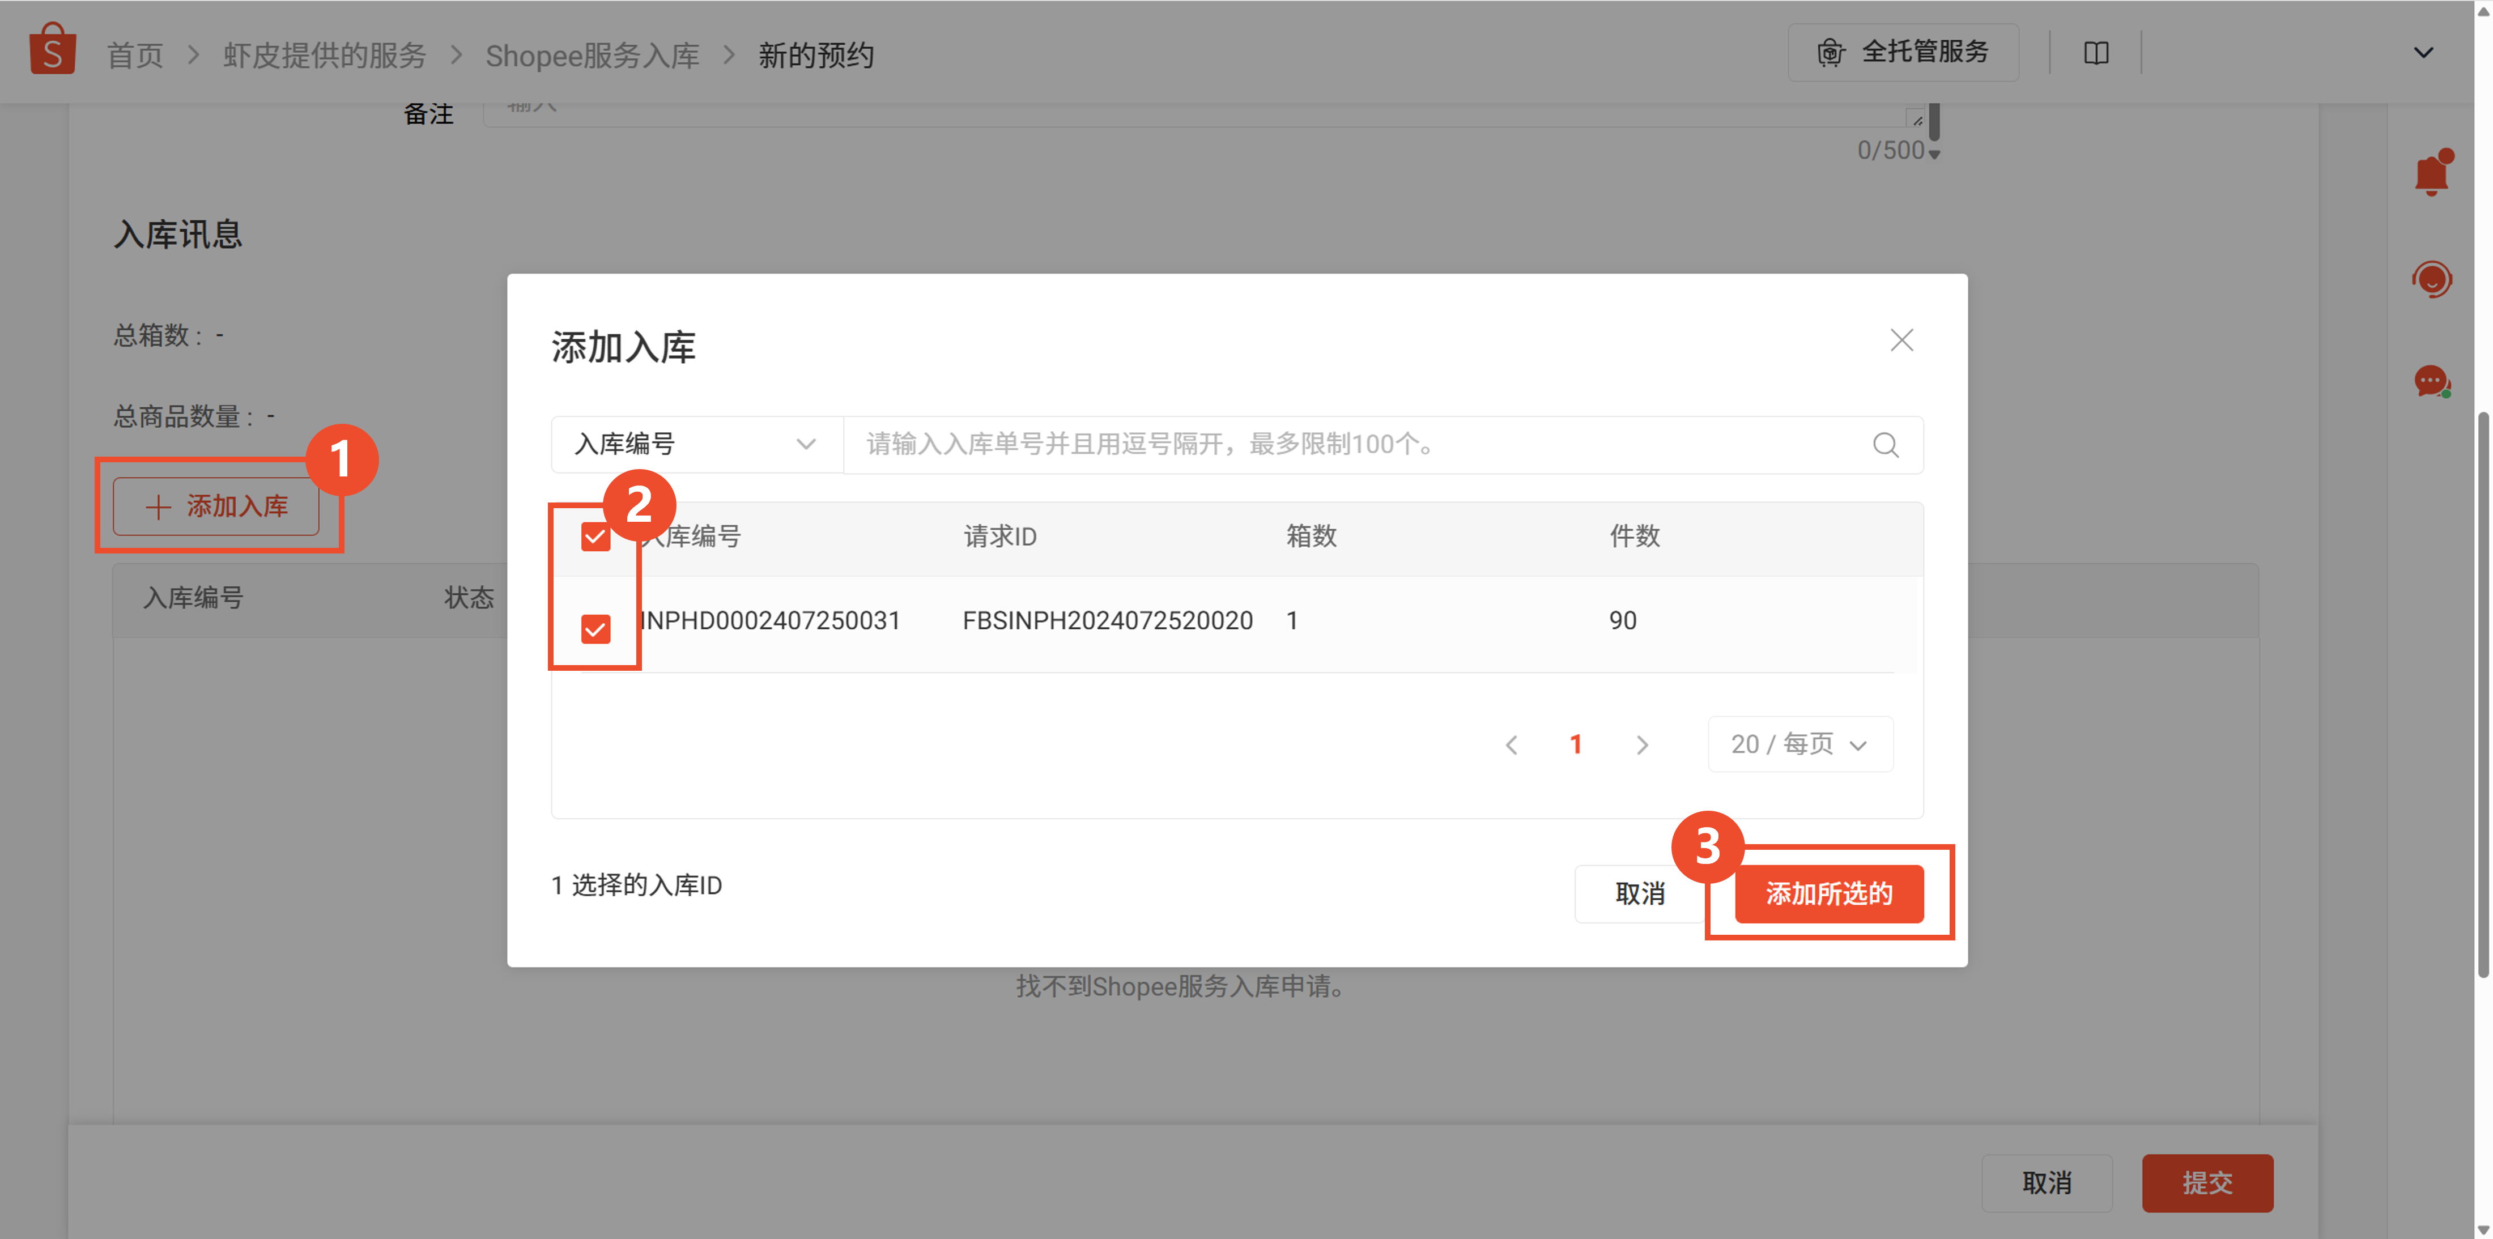
Task: Go to the previous page arrow
Action: (1512, 744)
